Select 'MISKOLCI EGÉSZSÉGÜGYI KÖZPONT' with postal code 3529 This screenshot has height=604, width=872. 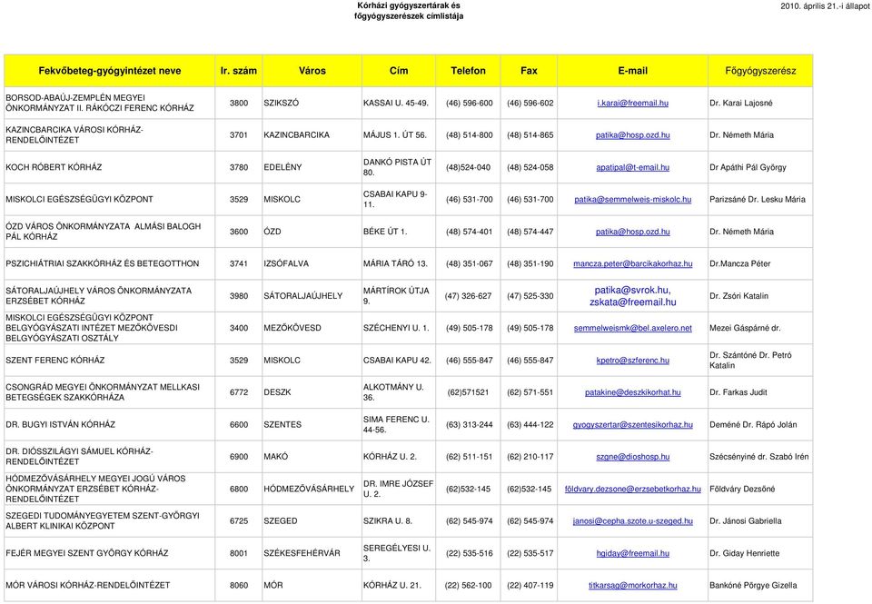point(80,199)
